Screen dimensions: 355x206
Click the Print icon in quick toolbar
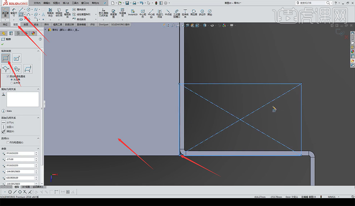[134, 3]
